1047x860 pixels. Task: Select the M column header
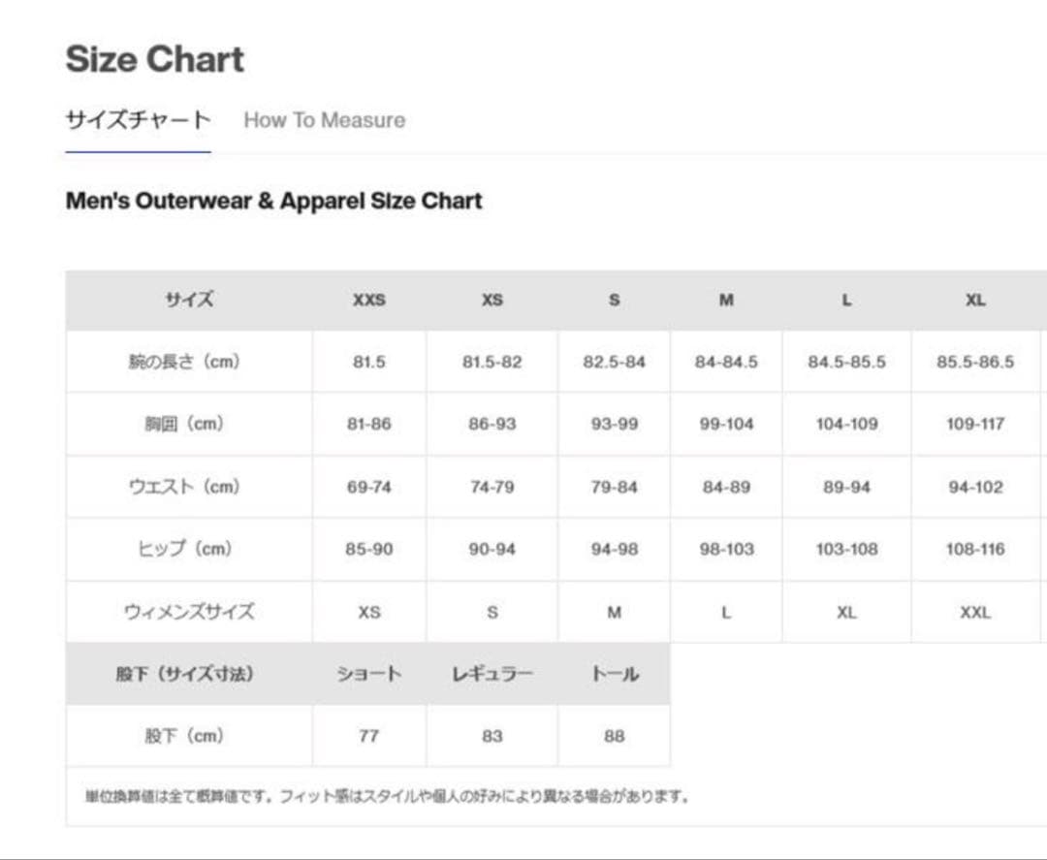[x=725, y=301]
